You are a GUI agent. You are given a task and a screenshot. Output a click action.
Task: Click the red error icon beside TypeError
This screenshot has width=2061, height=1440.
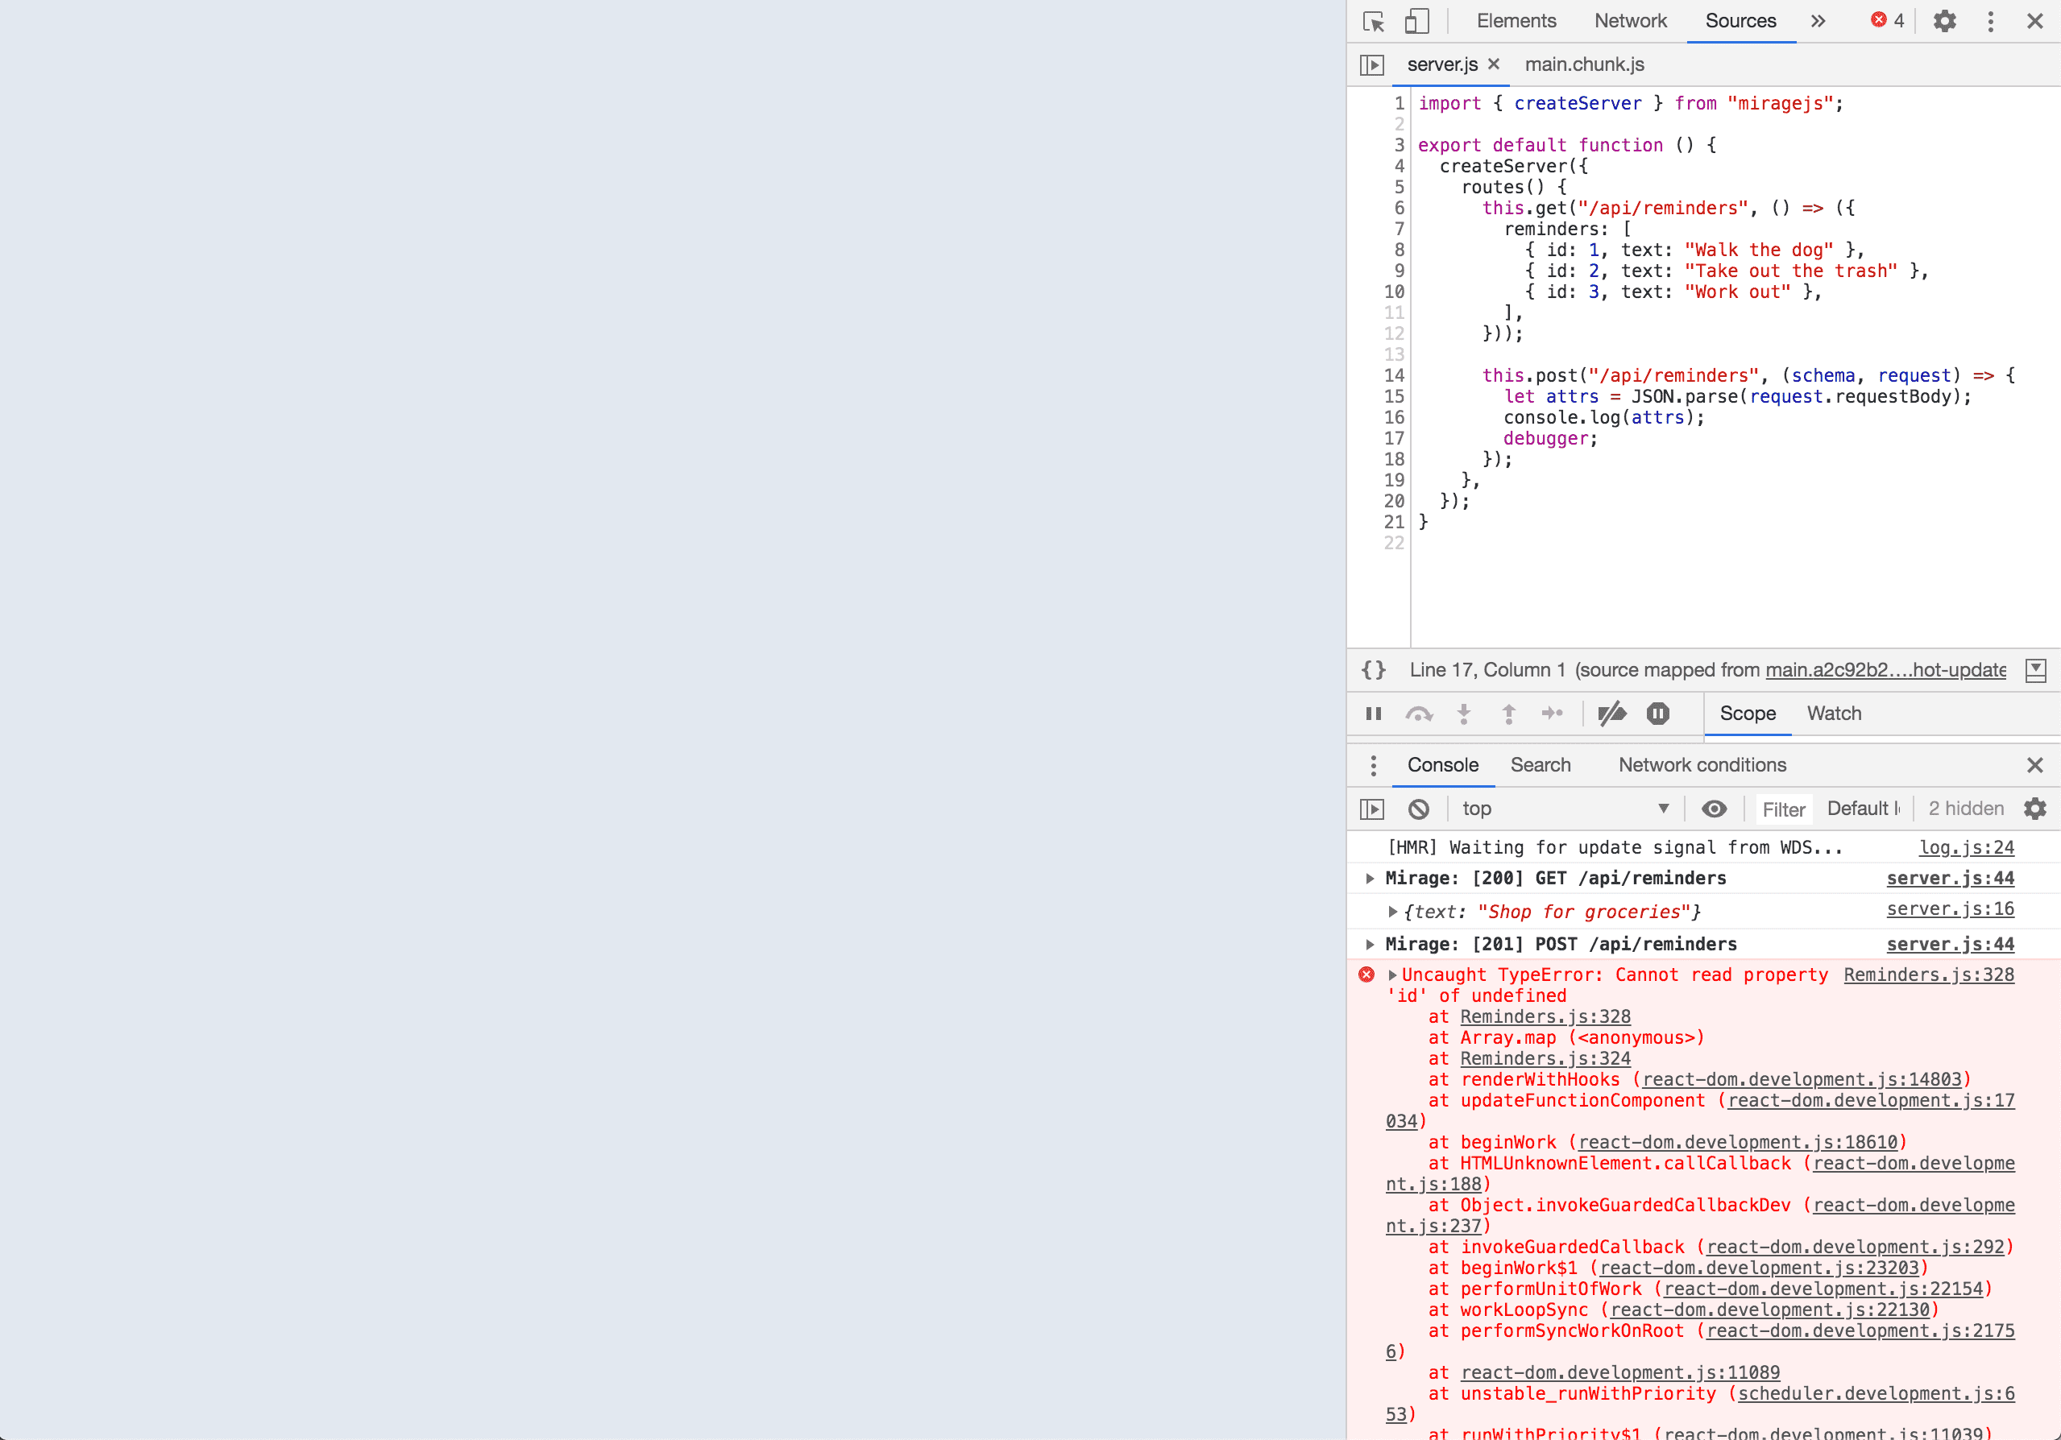coord(1366,975)
